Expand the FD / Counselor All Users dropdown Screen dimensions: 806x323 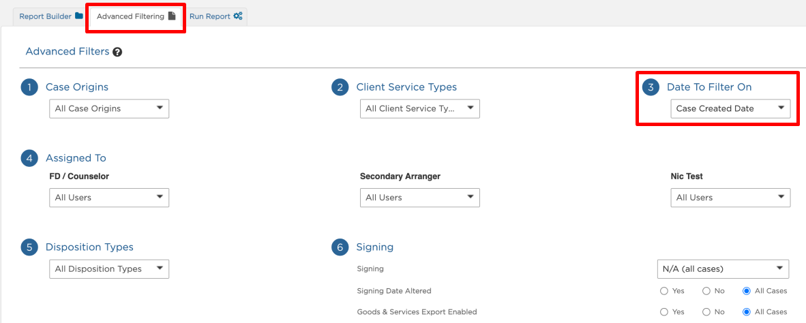pos(109,198)
